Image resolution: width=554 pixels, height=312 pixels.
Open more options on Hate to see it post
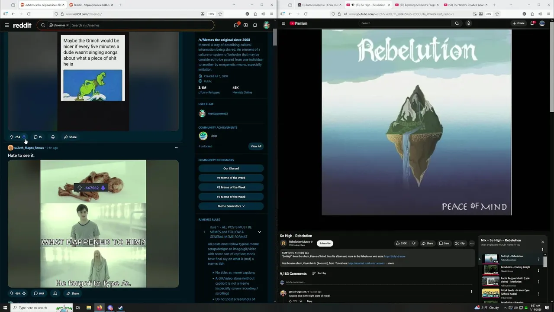pos(176,148)
